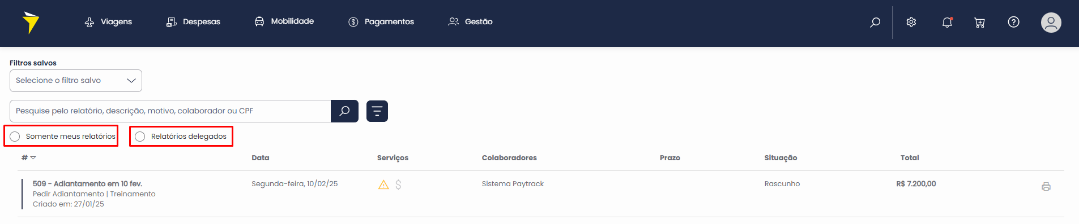The width and height of the screenshot is (1079, 224).
Task: Click the printer icon for report 509
Action: pos(1046,187)
